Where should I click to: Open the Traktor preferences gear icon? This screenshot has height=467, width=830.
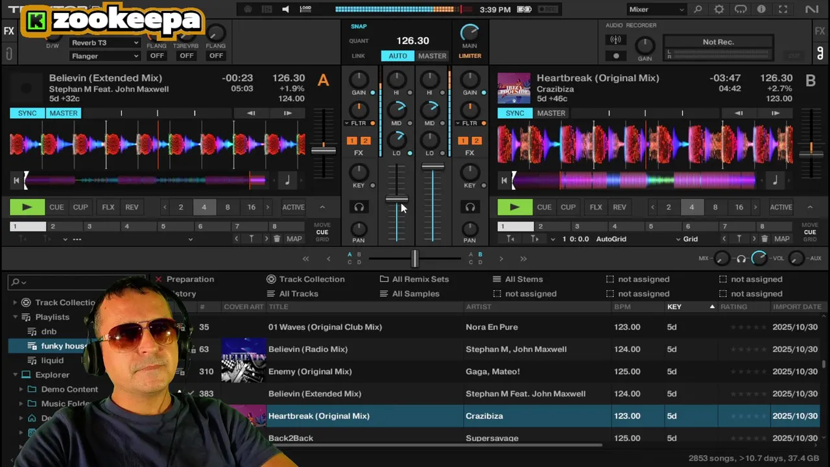[x=719, y=10]
